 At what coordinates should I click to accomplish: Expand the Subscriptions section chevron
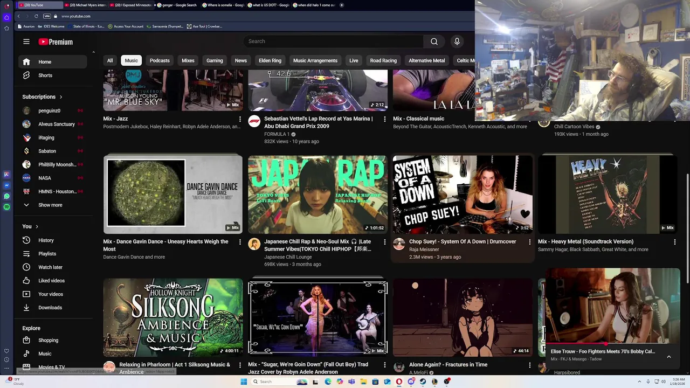click(61, 97)
